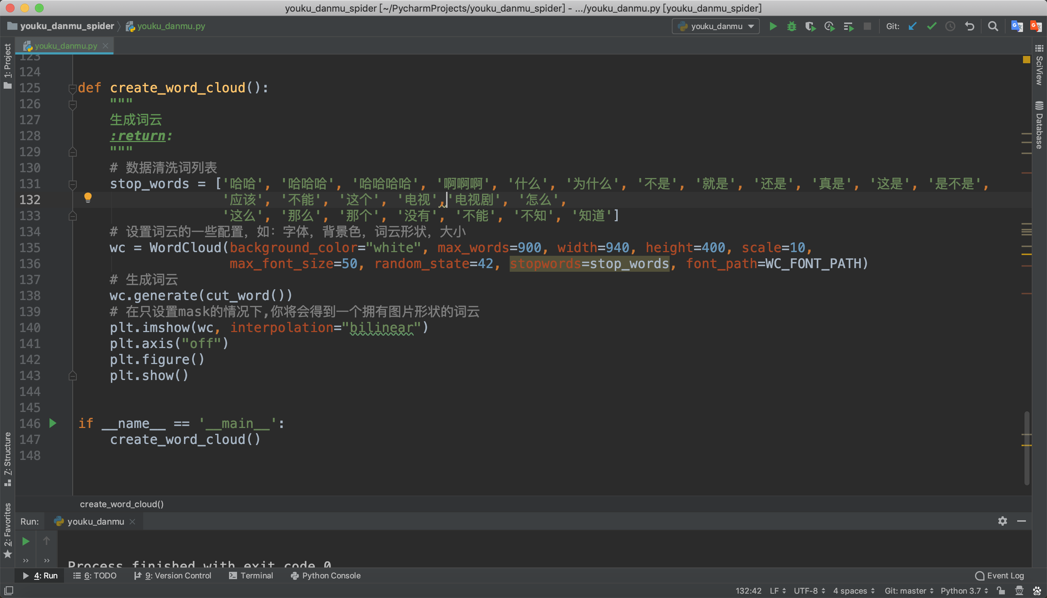Image resolution: width=1047 pixels, height=598 pixels.
Task: Toggle the Z: Structure tool window
Action: pyautogui.click(x=7, y=458)
